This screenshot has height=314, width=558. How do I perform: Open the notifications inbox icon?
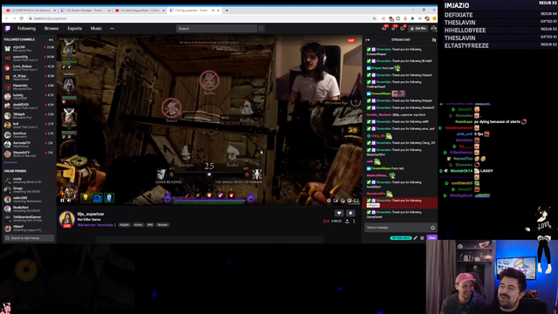393,29
